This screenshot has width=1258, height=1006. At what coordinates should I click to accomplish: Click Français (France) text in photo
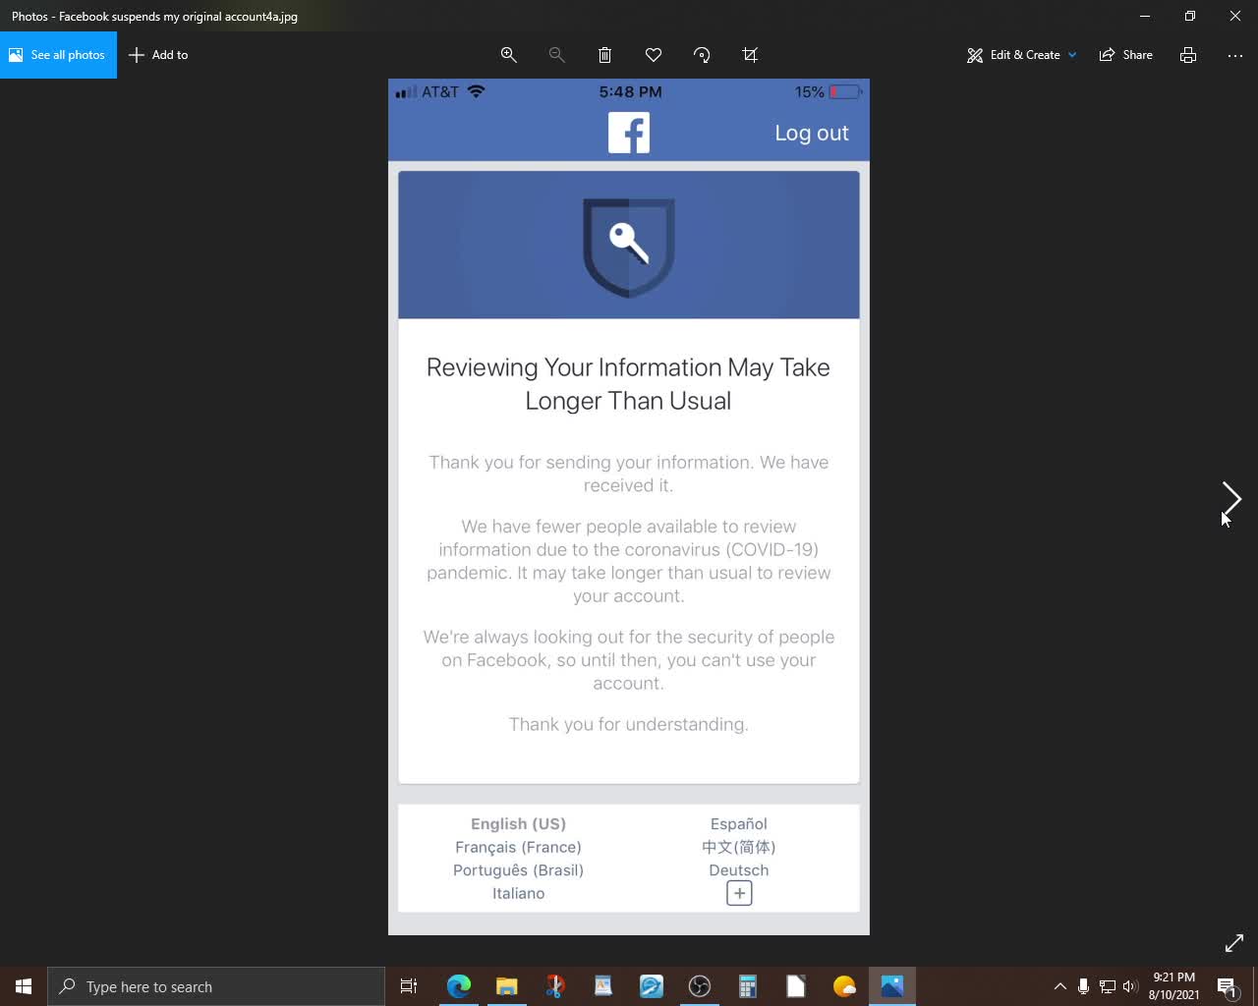tap(518, 847)
